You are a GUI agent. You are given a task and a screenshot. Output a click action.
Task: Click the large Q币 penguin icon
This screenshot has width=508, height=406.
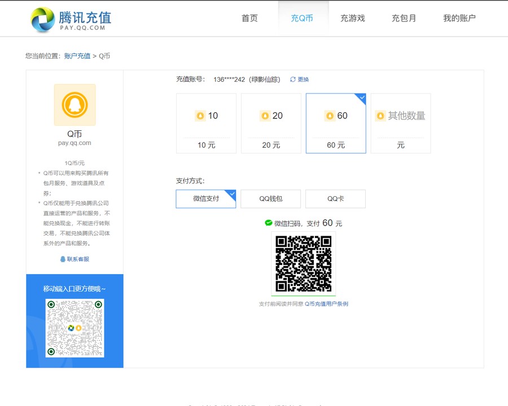coord(75,105)
